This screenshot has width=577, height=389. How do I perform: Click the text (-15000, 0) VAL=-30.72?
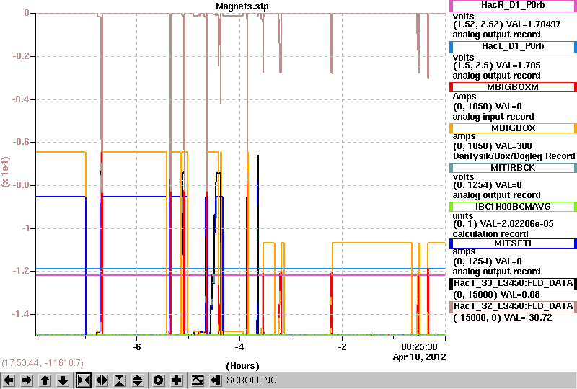(502, 318)
